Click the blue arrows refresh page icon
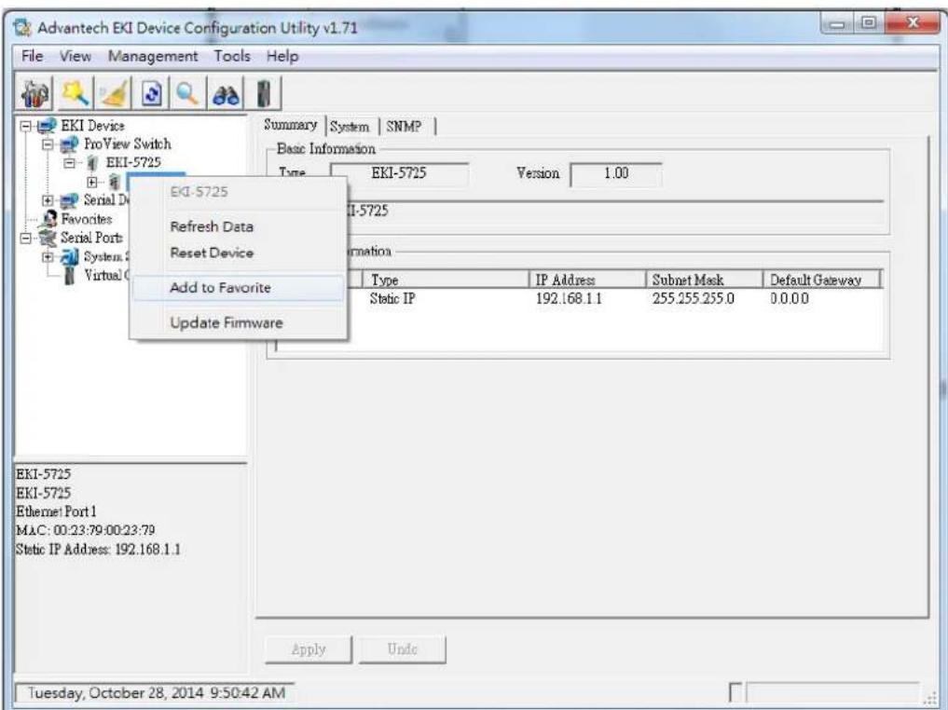 point(151,94)
